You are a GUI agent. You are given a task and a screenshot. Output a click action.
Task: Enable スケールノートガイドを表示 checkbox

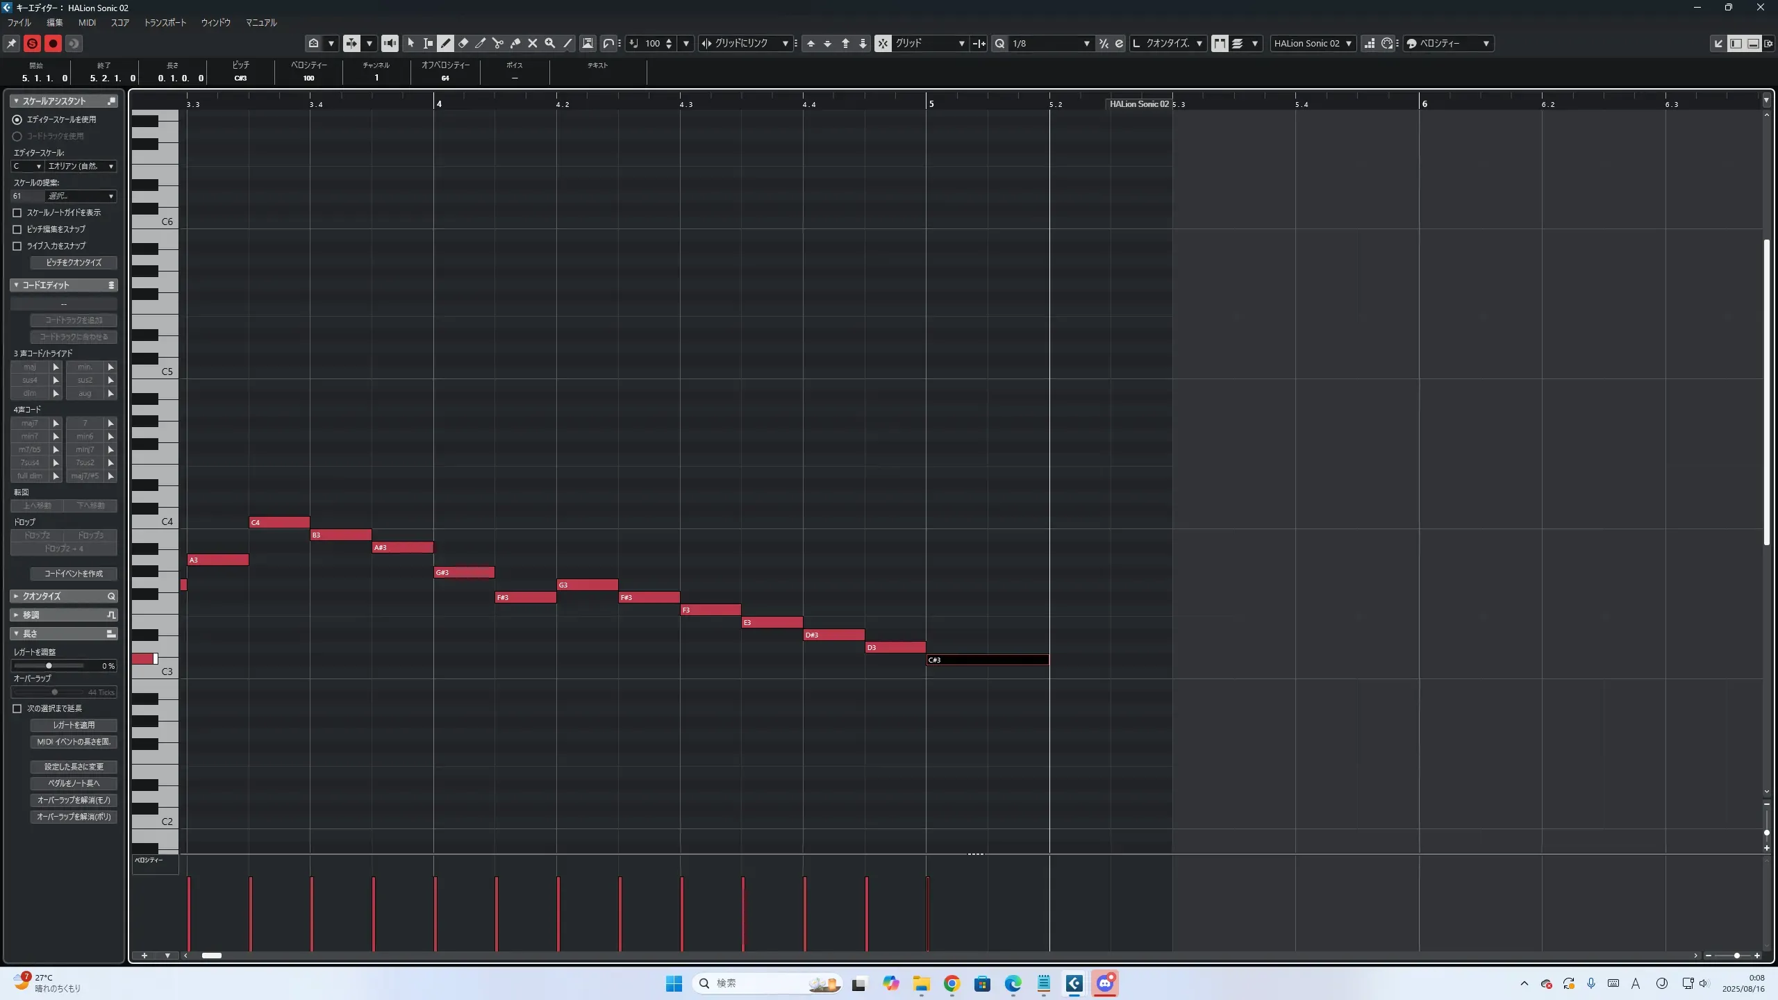[17, 212]
